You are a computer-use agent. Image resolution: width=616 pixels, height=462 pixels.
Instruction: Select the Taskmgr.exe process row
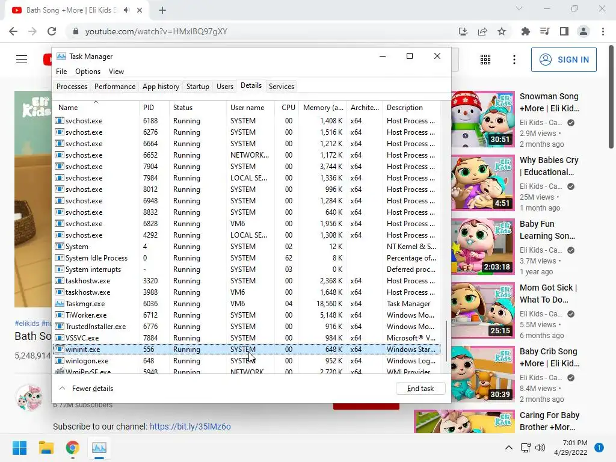[247, 304]
